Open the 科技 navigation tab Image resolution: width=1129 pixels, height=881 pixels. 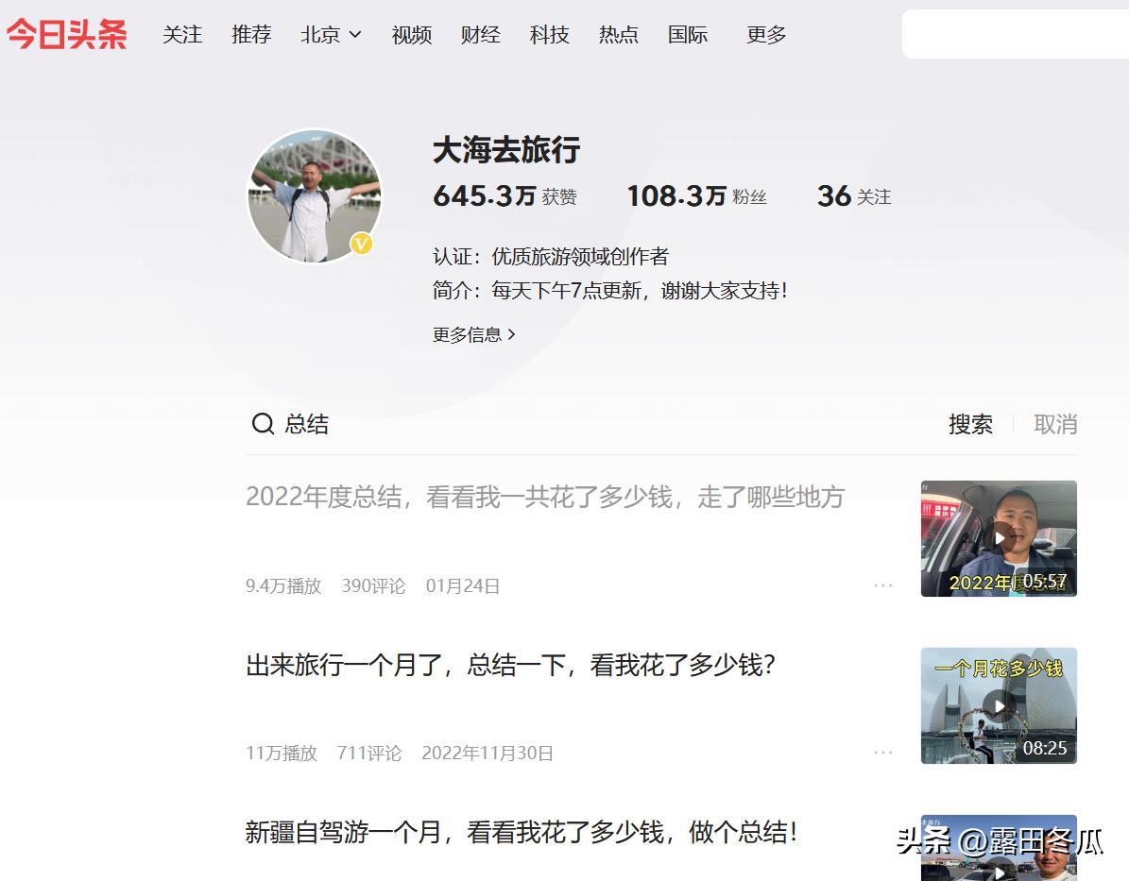(x=549, y=35)
